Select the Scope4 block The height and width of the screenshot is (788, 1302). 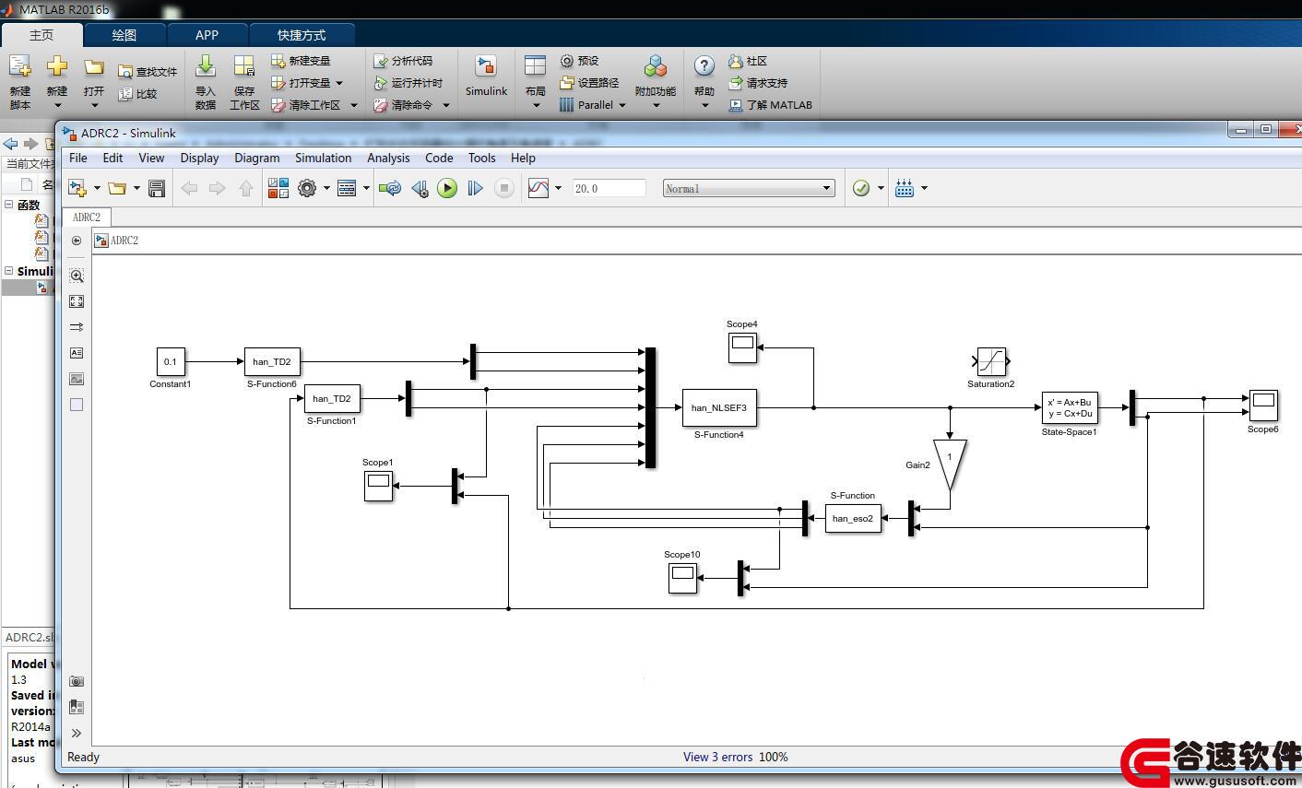742,347
